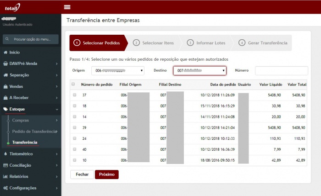321x196 pixels.
Task: Open the Origem dropdown
Action: pos(118,71)
